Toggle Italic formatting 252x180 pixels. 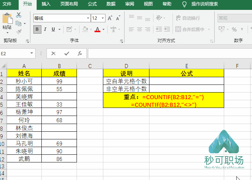(x=45, y=29)
